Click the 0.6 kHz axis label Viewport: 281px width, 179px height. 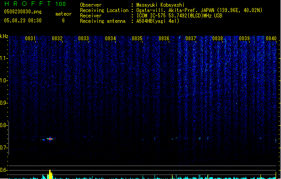point(4,170)
